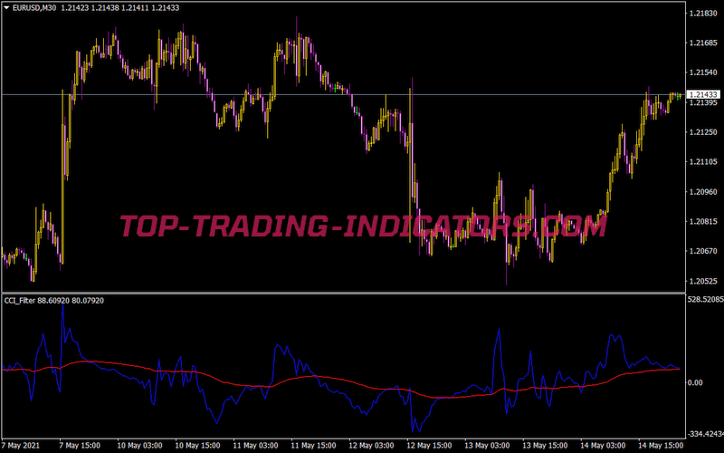The image size is (724, 453).
Task: Click the triangle arrow beside EURUSD,M30
Action: (5, 7)
